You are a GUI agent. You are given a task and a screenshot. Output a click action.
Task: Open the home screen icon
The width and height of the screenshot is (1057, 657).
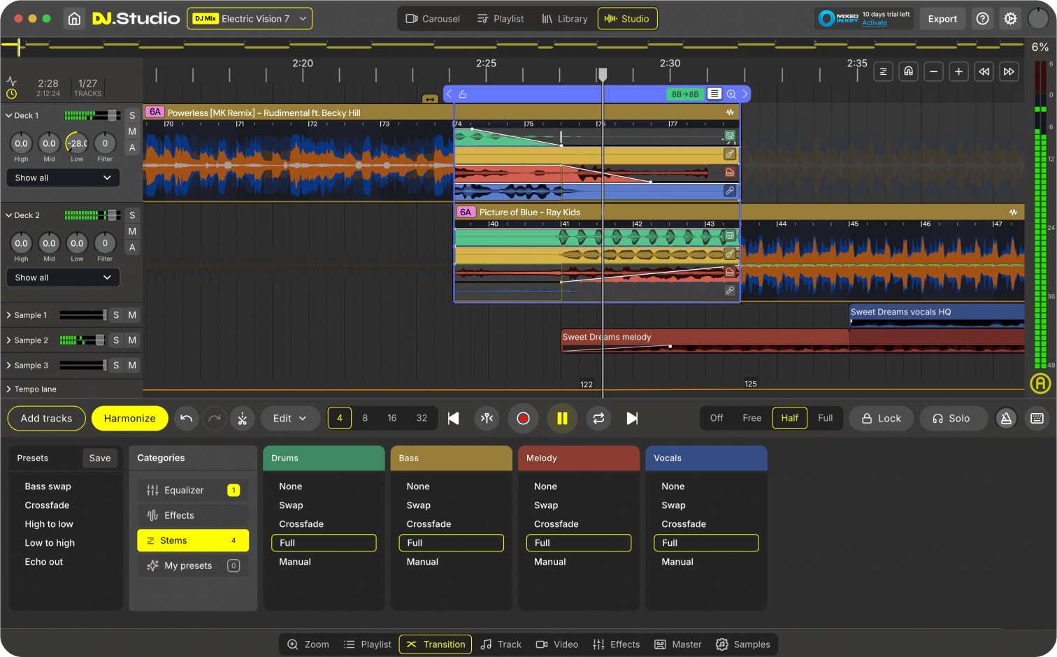[x=74, y=19]
